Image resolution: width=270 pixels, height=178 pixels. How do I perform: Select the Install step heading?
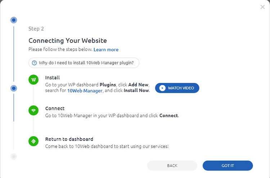point(53,77)
